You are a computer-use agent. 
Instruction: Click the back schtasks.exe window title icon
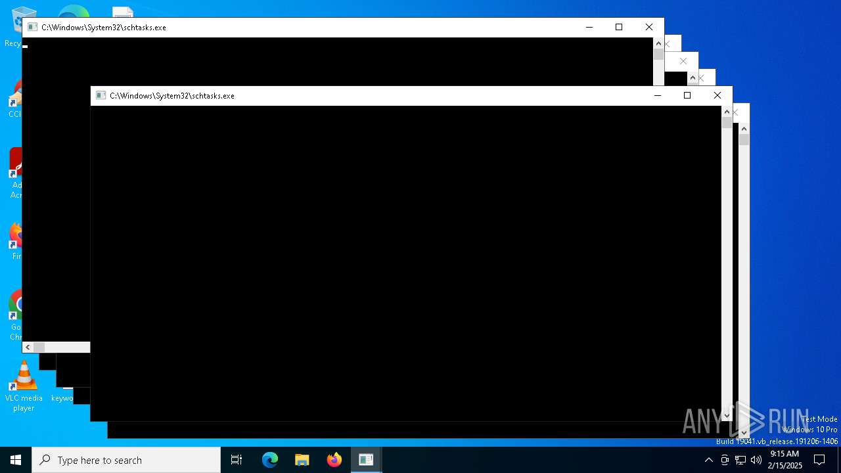32,27
